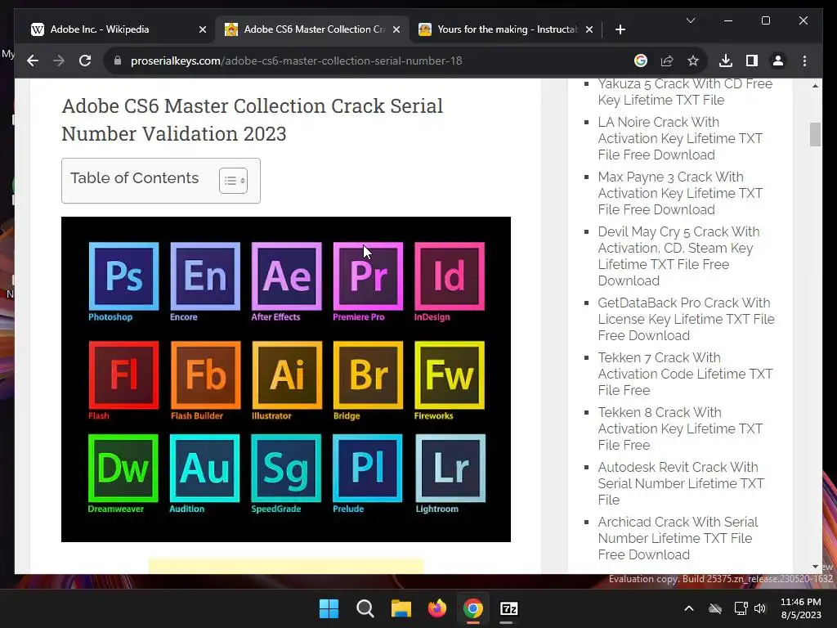
Task: Open Tekken 7 Crack link
Action: pyautogui.click(x=685, y=374)
